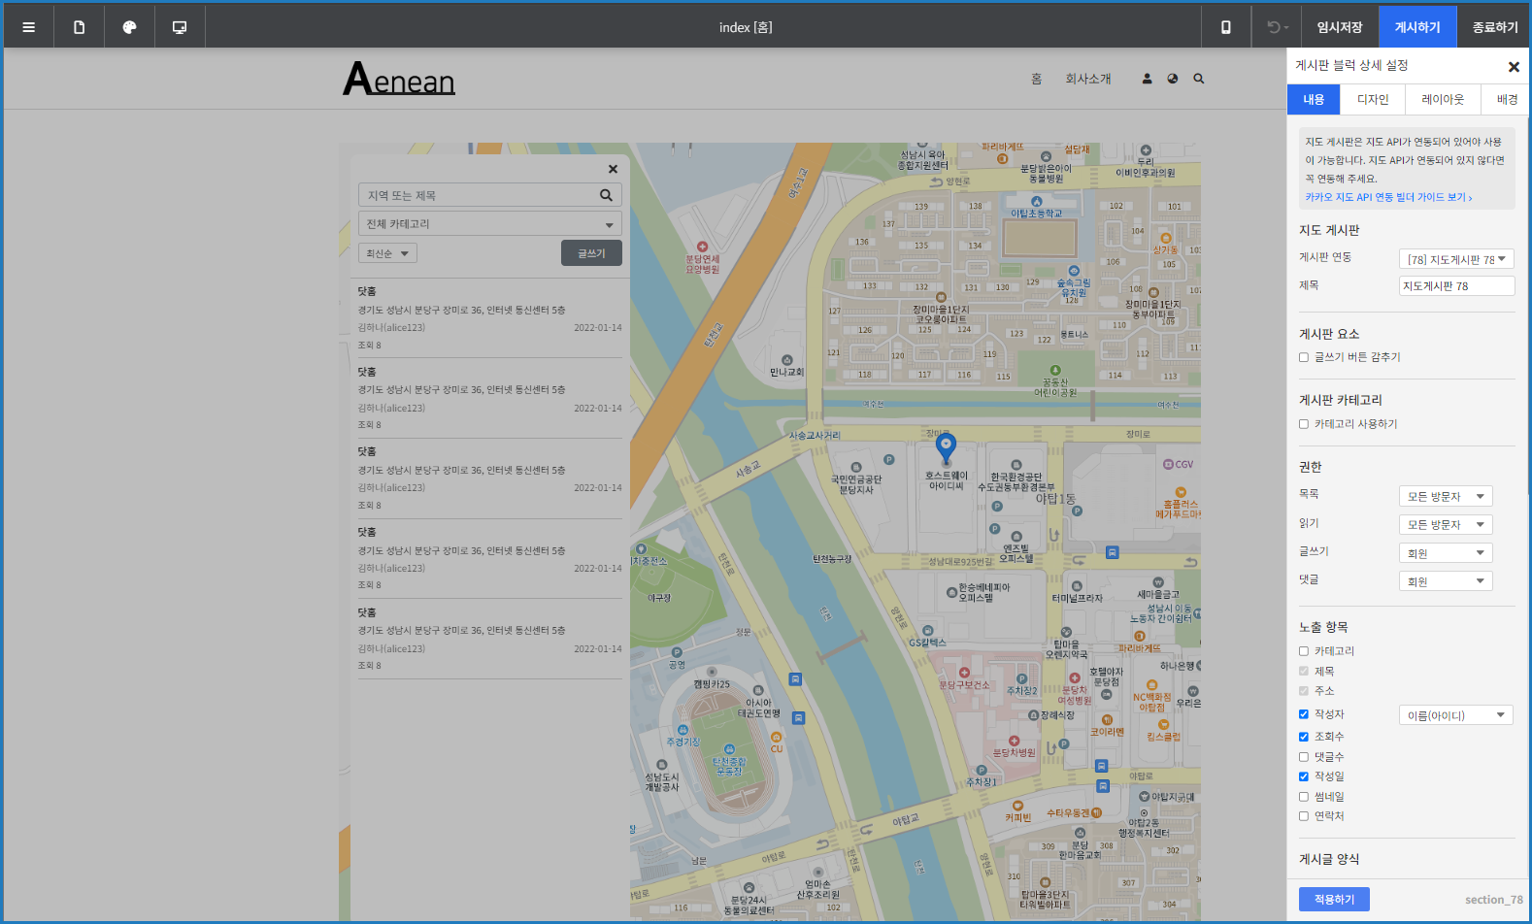Click the site header search icon
Viewport: 1532px width, 924px height.
(1199, 79)
